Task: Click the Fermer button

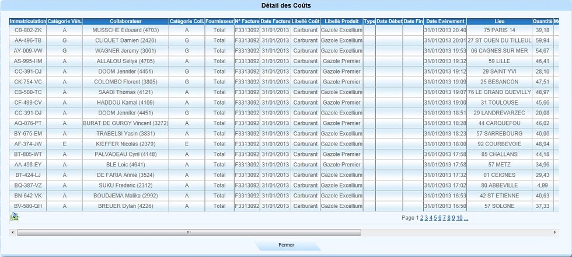Action: coord(286,245)
